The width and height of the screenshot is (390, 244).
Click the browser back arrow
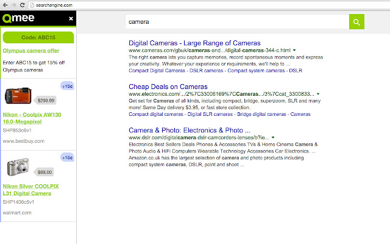click(x=5, y=4)
